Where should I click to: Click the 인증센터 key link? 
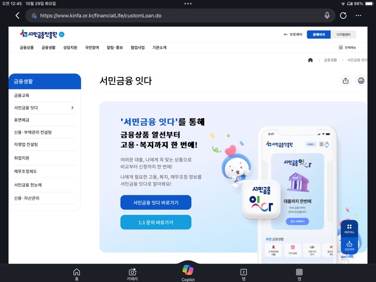pyautogui.click(x=293, y=34)
